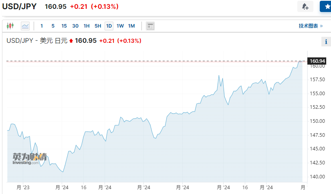Switch to candlestick chart type
This screenshot has height=194, width=331.
[10, 26]
